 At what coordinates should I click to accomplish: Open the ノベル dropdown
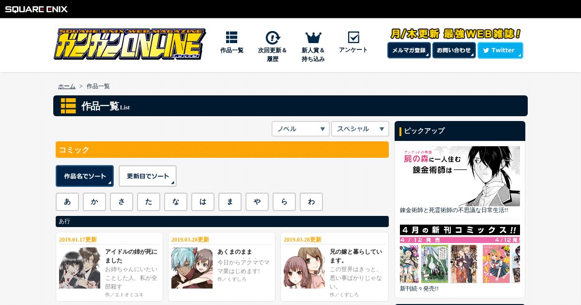pos(301,129)
